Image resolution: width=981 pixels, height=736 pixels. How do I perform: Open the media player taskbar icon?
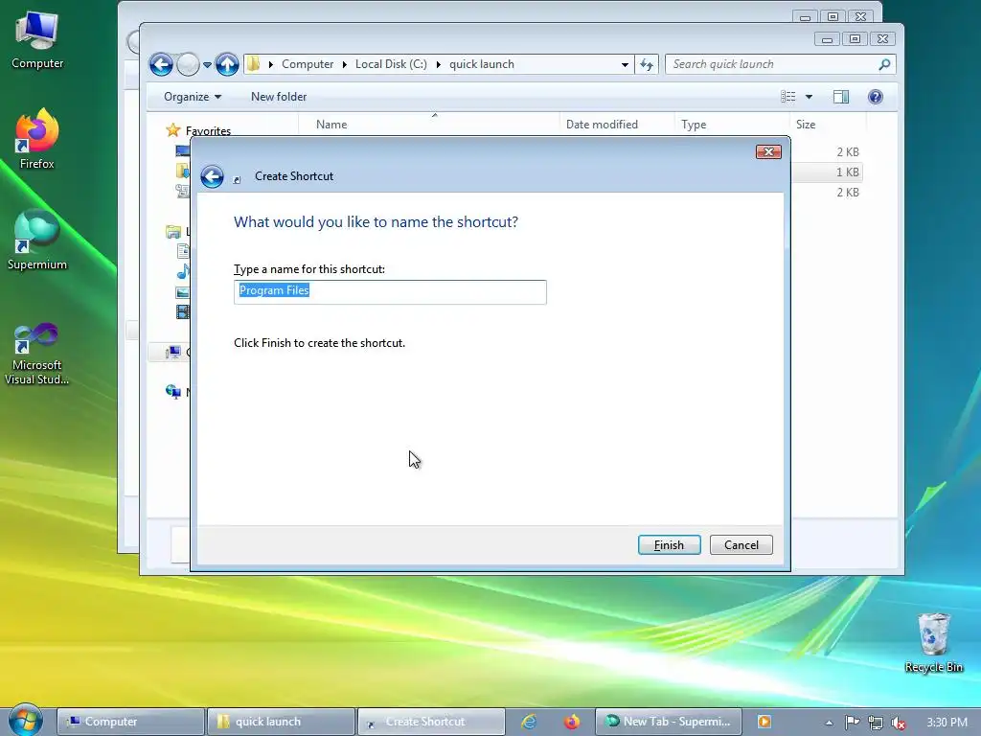click(764, 722)
